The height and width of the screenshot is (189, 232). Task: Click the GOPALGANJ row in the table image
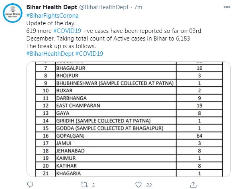pos(129,136)
